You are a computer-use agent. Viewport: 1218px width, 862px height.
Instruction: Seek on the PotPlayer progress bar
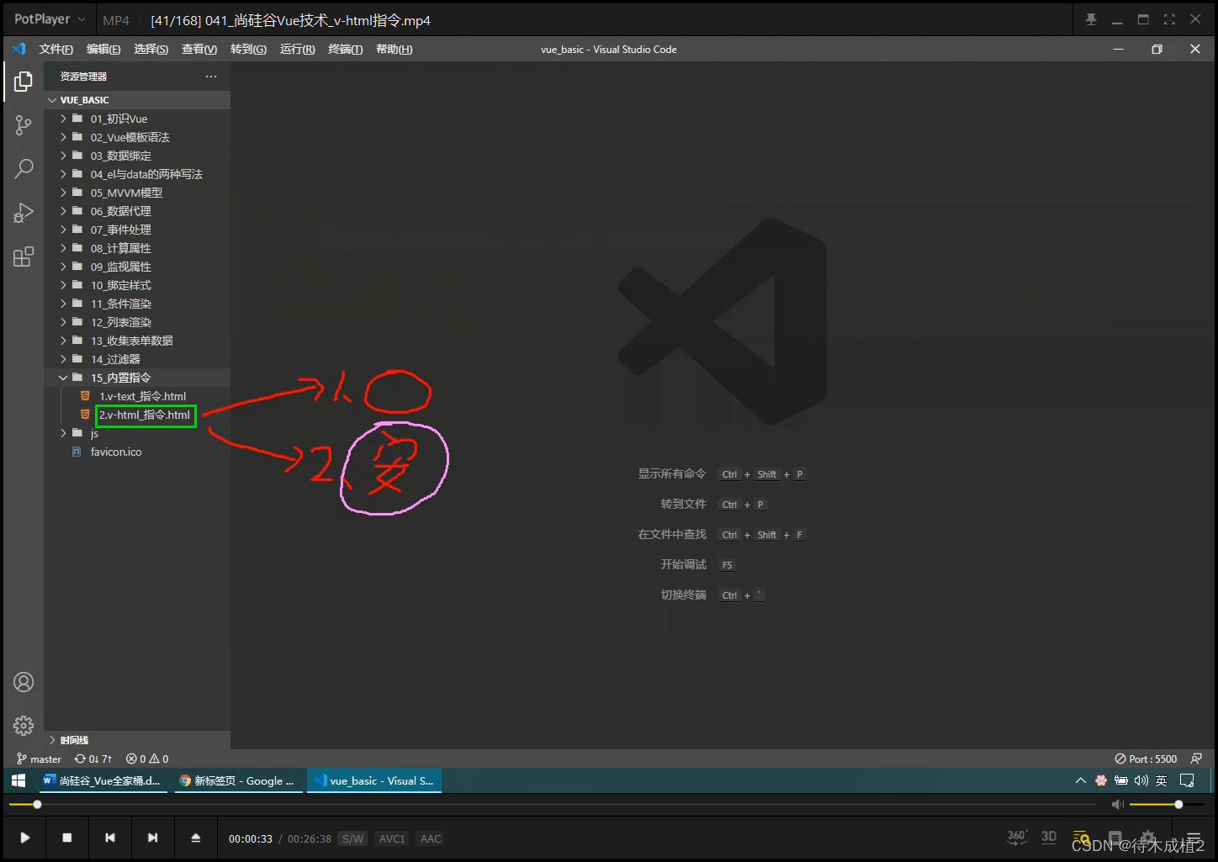552,805
